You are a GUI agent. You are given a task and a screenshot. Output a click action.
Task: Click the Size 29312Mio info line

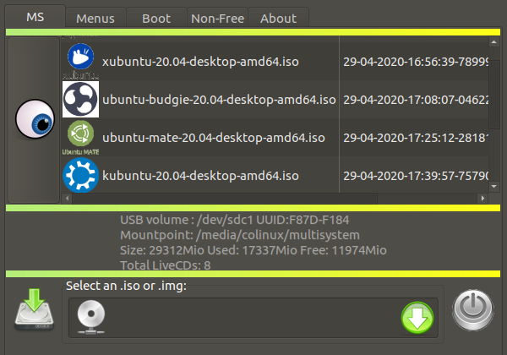click(x=253, y=250)
